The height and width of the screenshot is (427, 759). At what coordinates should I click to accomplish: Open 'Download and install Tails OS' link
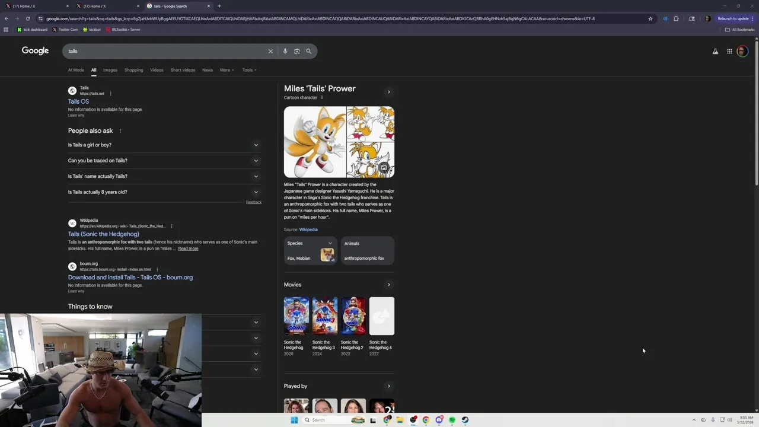pyautogui.click(x=130, y=278)
